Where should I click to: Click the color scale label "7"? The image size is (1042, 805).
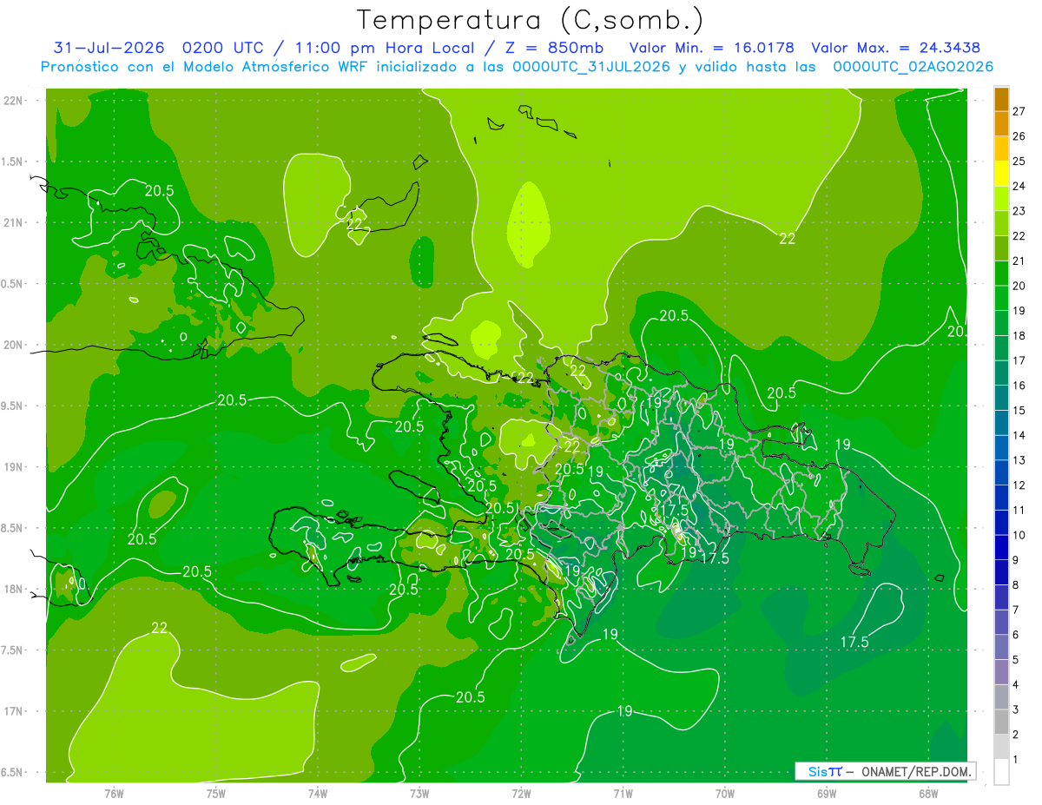(x=1016, y=610)
